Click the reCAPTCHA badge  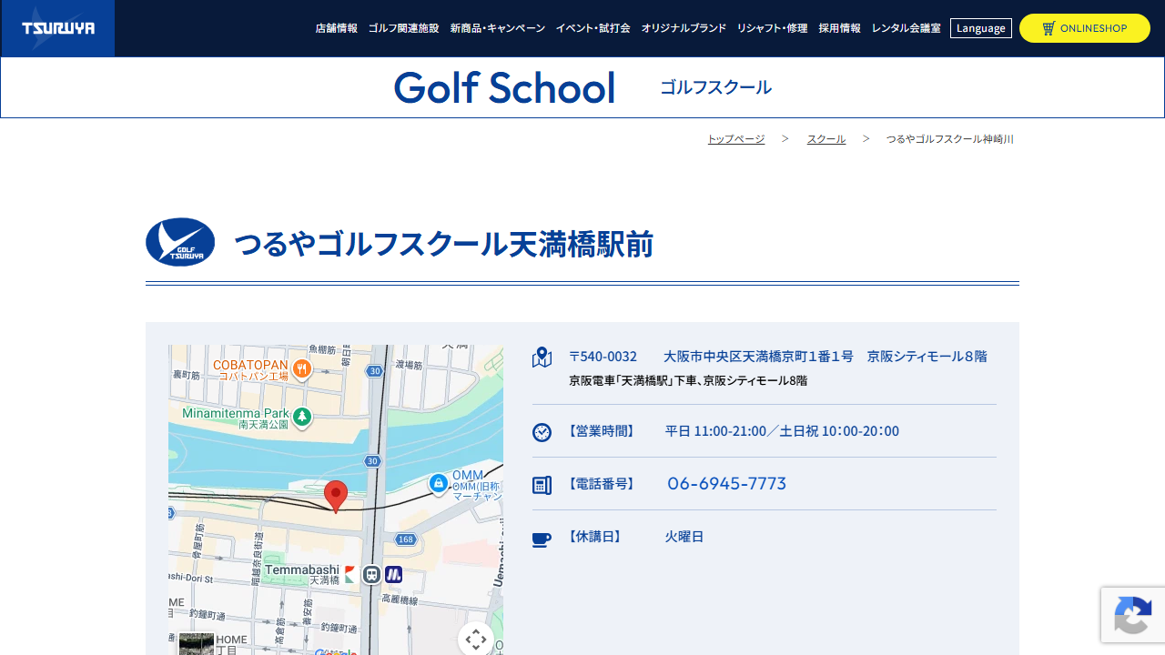1133,615
